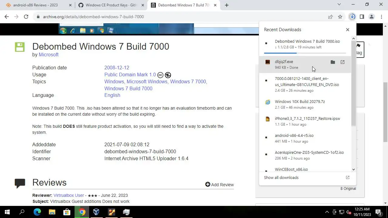
Task: Select Windows 10X Build 20279.7z download
Action: [x=305, y=104]
